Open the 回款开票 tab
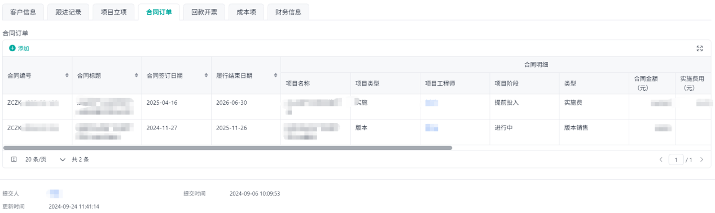 coord(204,12)
